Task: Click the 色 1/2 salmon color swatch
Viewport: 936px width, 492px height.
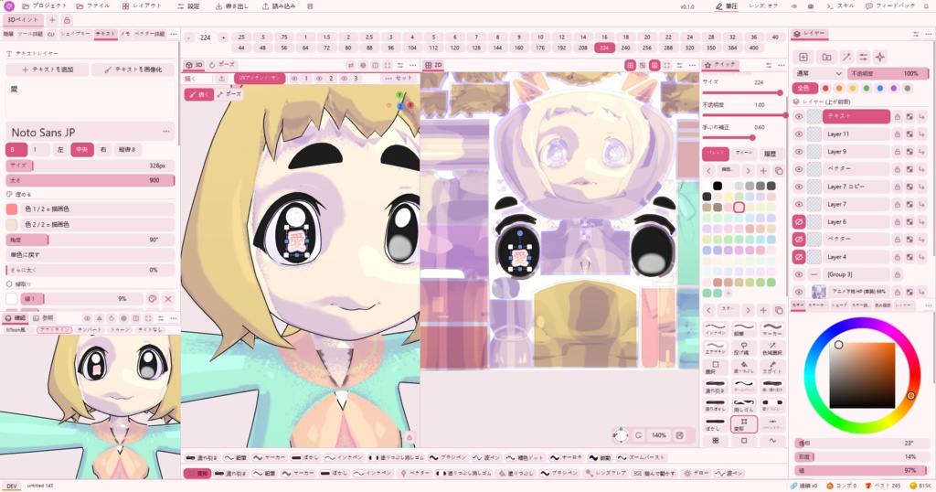Action: [x=11, y=209]
